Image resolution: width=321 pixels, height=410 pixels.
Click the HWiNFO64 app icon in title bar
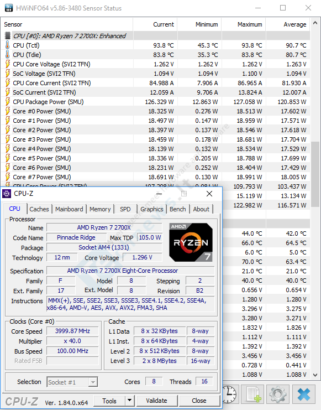[x=8, y=8]
